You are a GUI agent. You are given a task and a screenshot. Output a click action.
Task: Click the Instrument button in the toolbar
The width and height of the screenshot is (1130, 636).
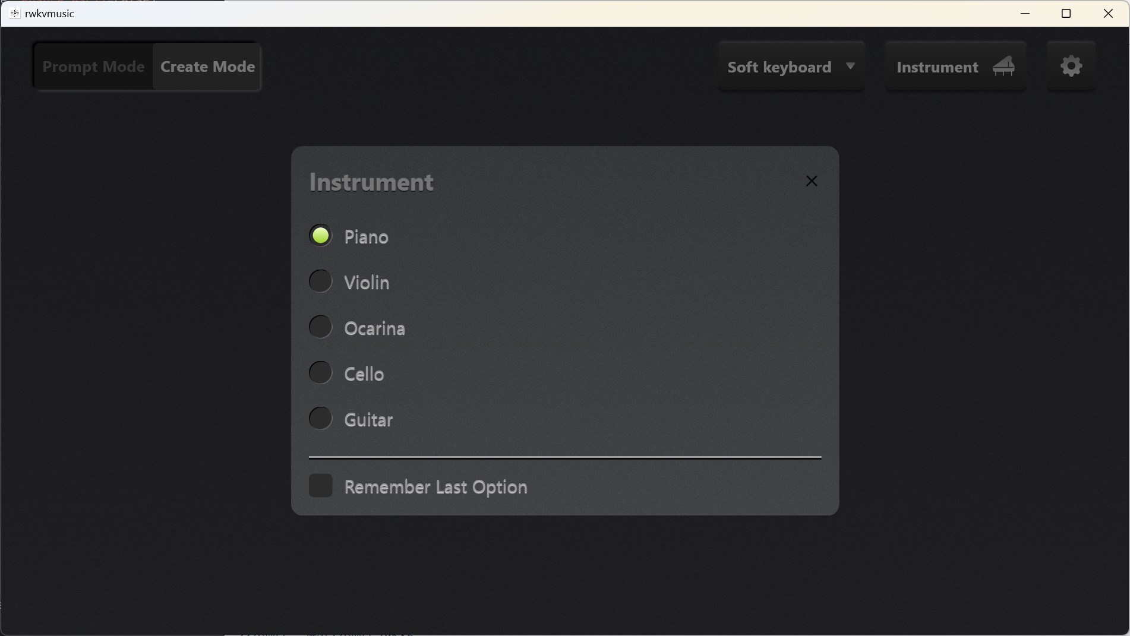click(x=938, y=67)
